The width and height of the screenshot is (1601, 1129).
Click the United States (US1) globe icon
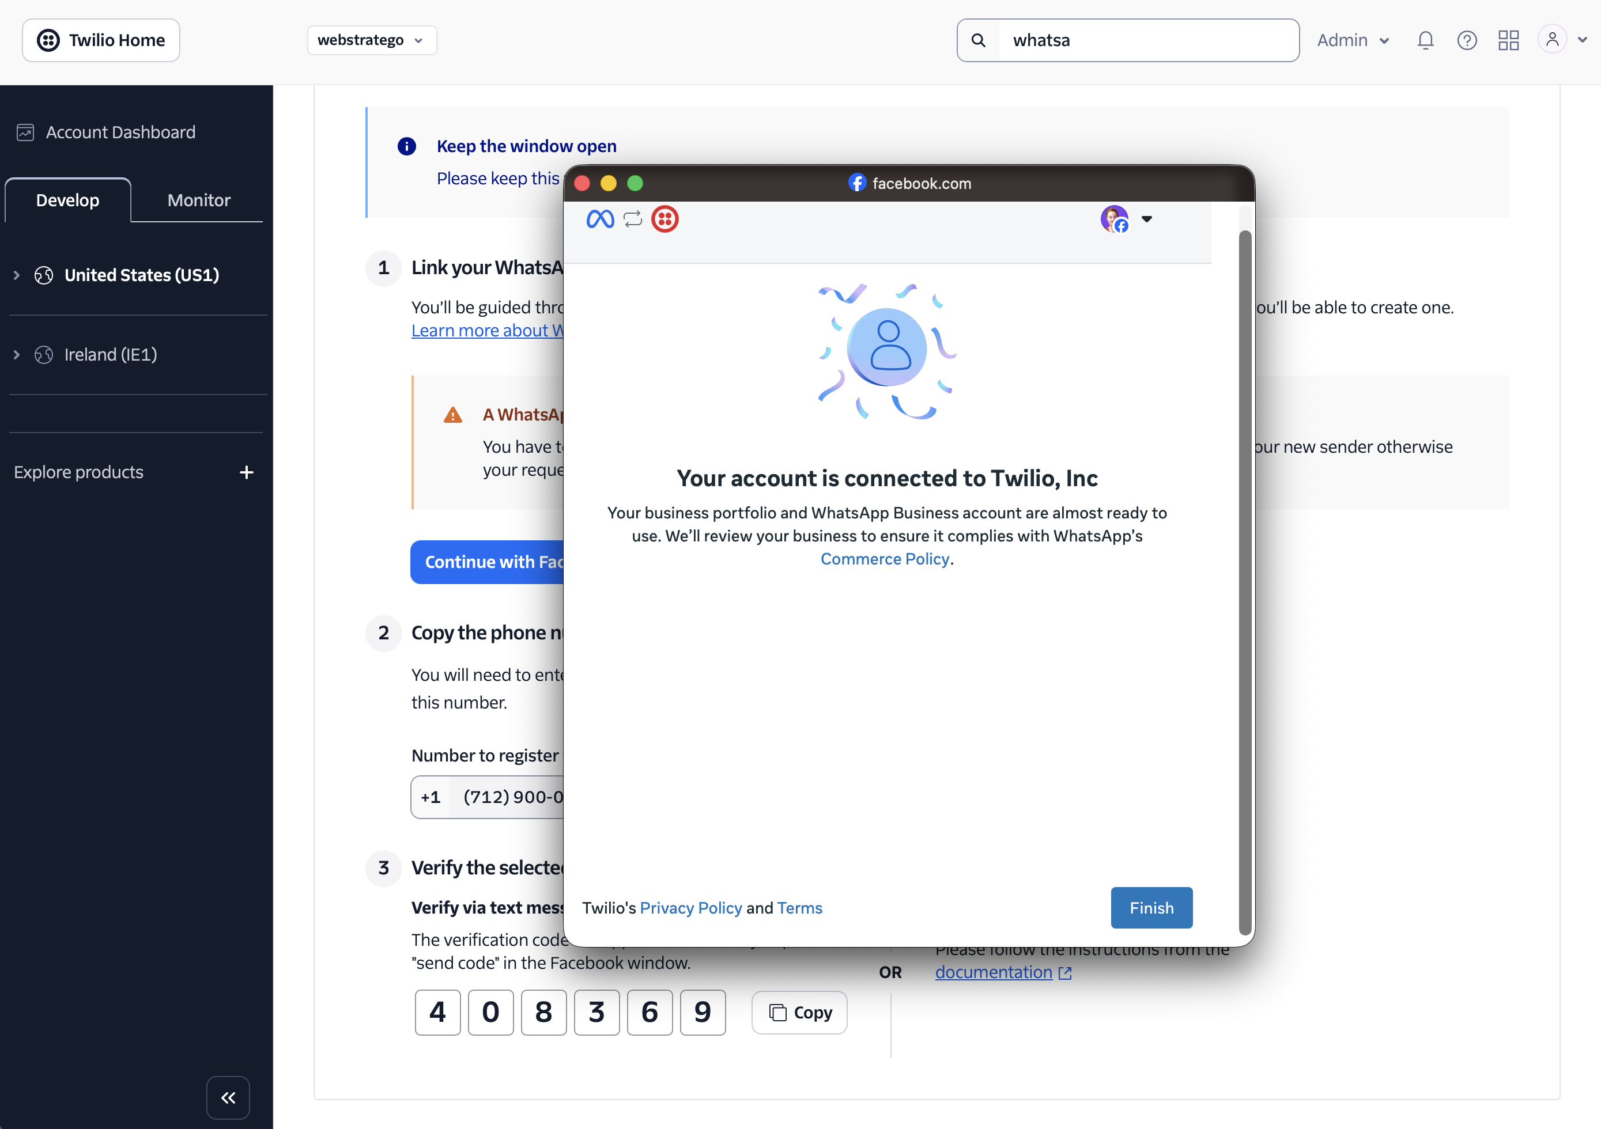43,275
